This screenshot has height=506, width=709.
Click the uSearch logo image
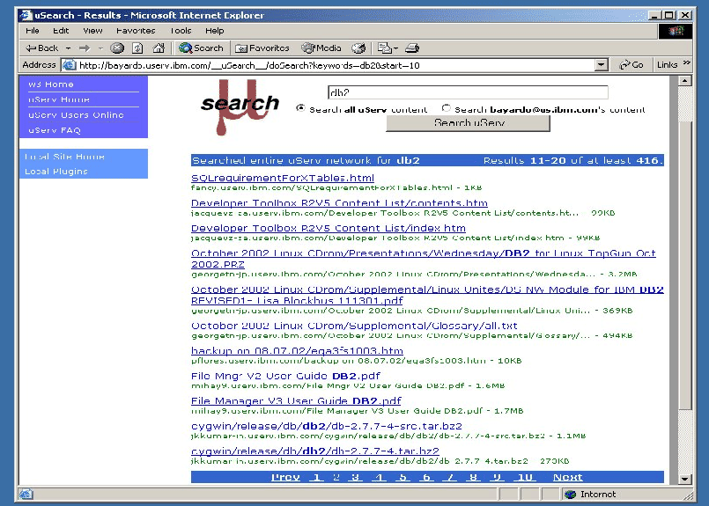pos(240,106)
